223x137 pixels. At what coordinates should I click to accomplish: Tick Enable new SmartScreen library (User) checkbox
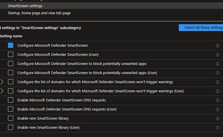coord(11,127)
